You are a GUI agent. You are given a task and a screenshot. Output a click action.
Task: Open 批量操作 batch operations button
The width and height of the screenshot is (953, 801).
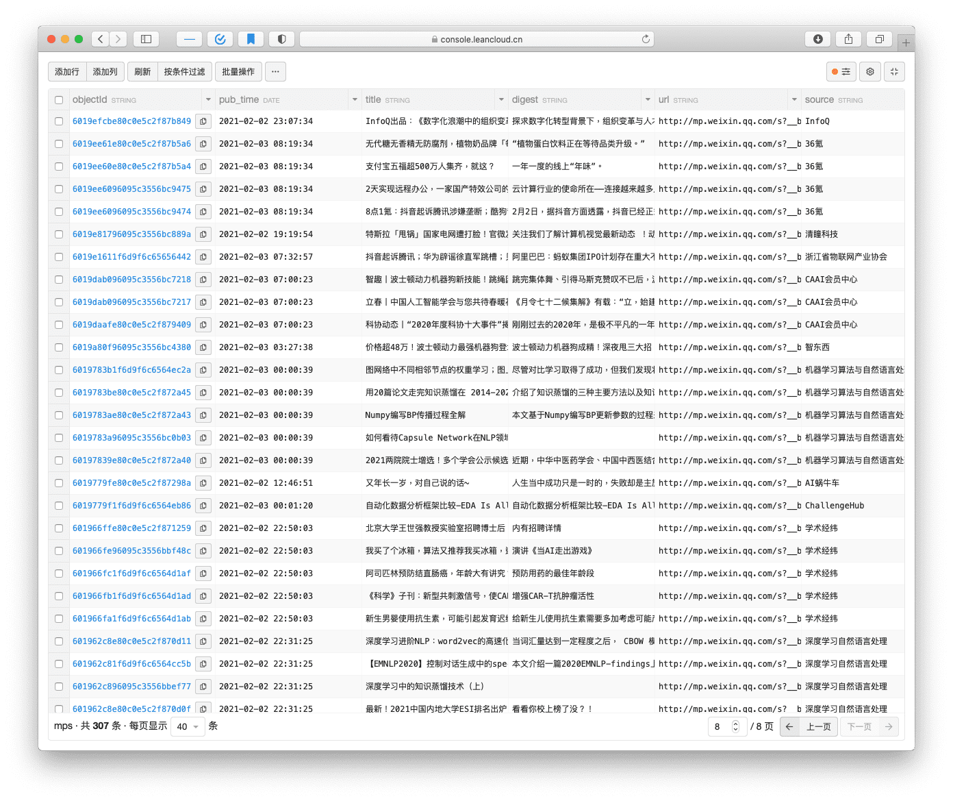tap(238, 71)
